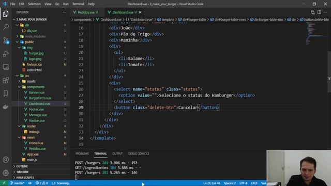Switch to the Pedidos.vue editor tab

click(86, 12)
